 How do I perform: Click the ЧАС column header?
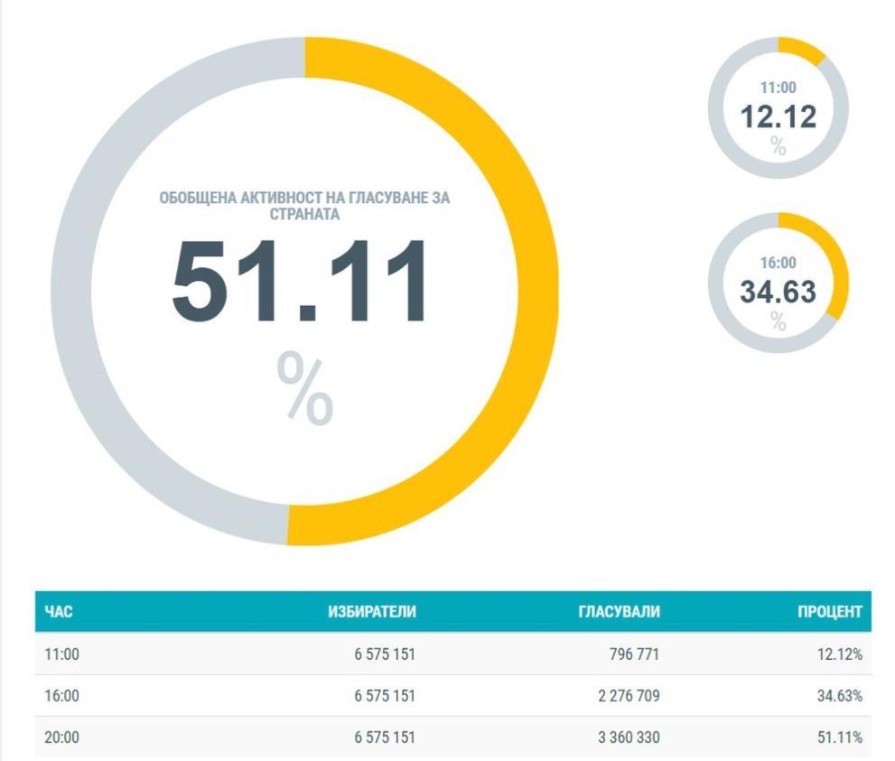[x=59, y=612]
